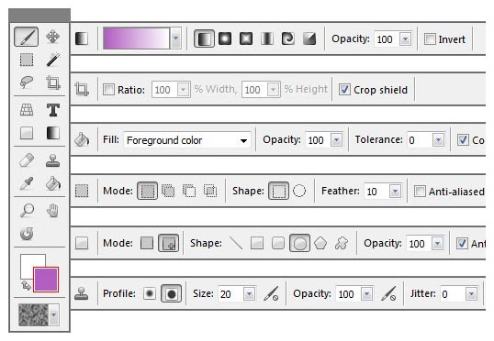Select the Text tool
The width and height of the screenshot is (494, 341).
(53, 110)
